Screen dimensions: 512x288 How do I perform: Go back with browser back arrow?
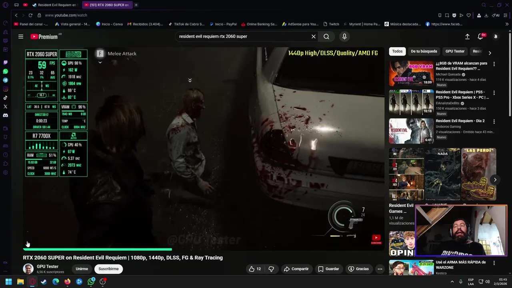16,15
